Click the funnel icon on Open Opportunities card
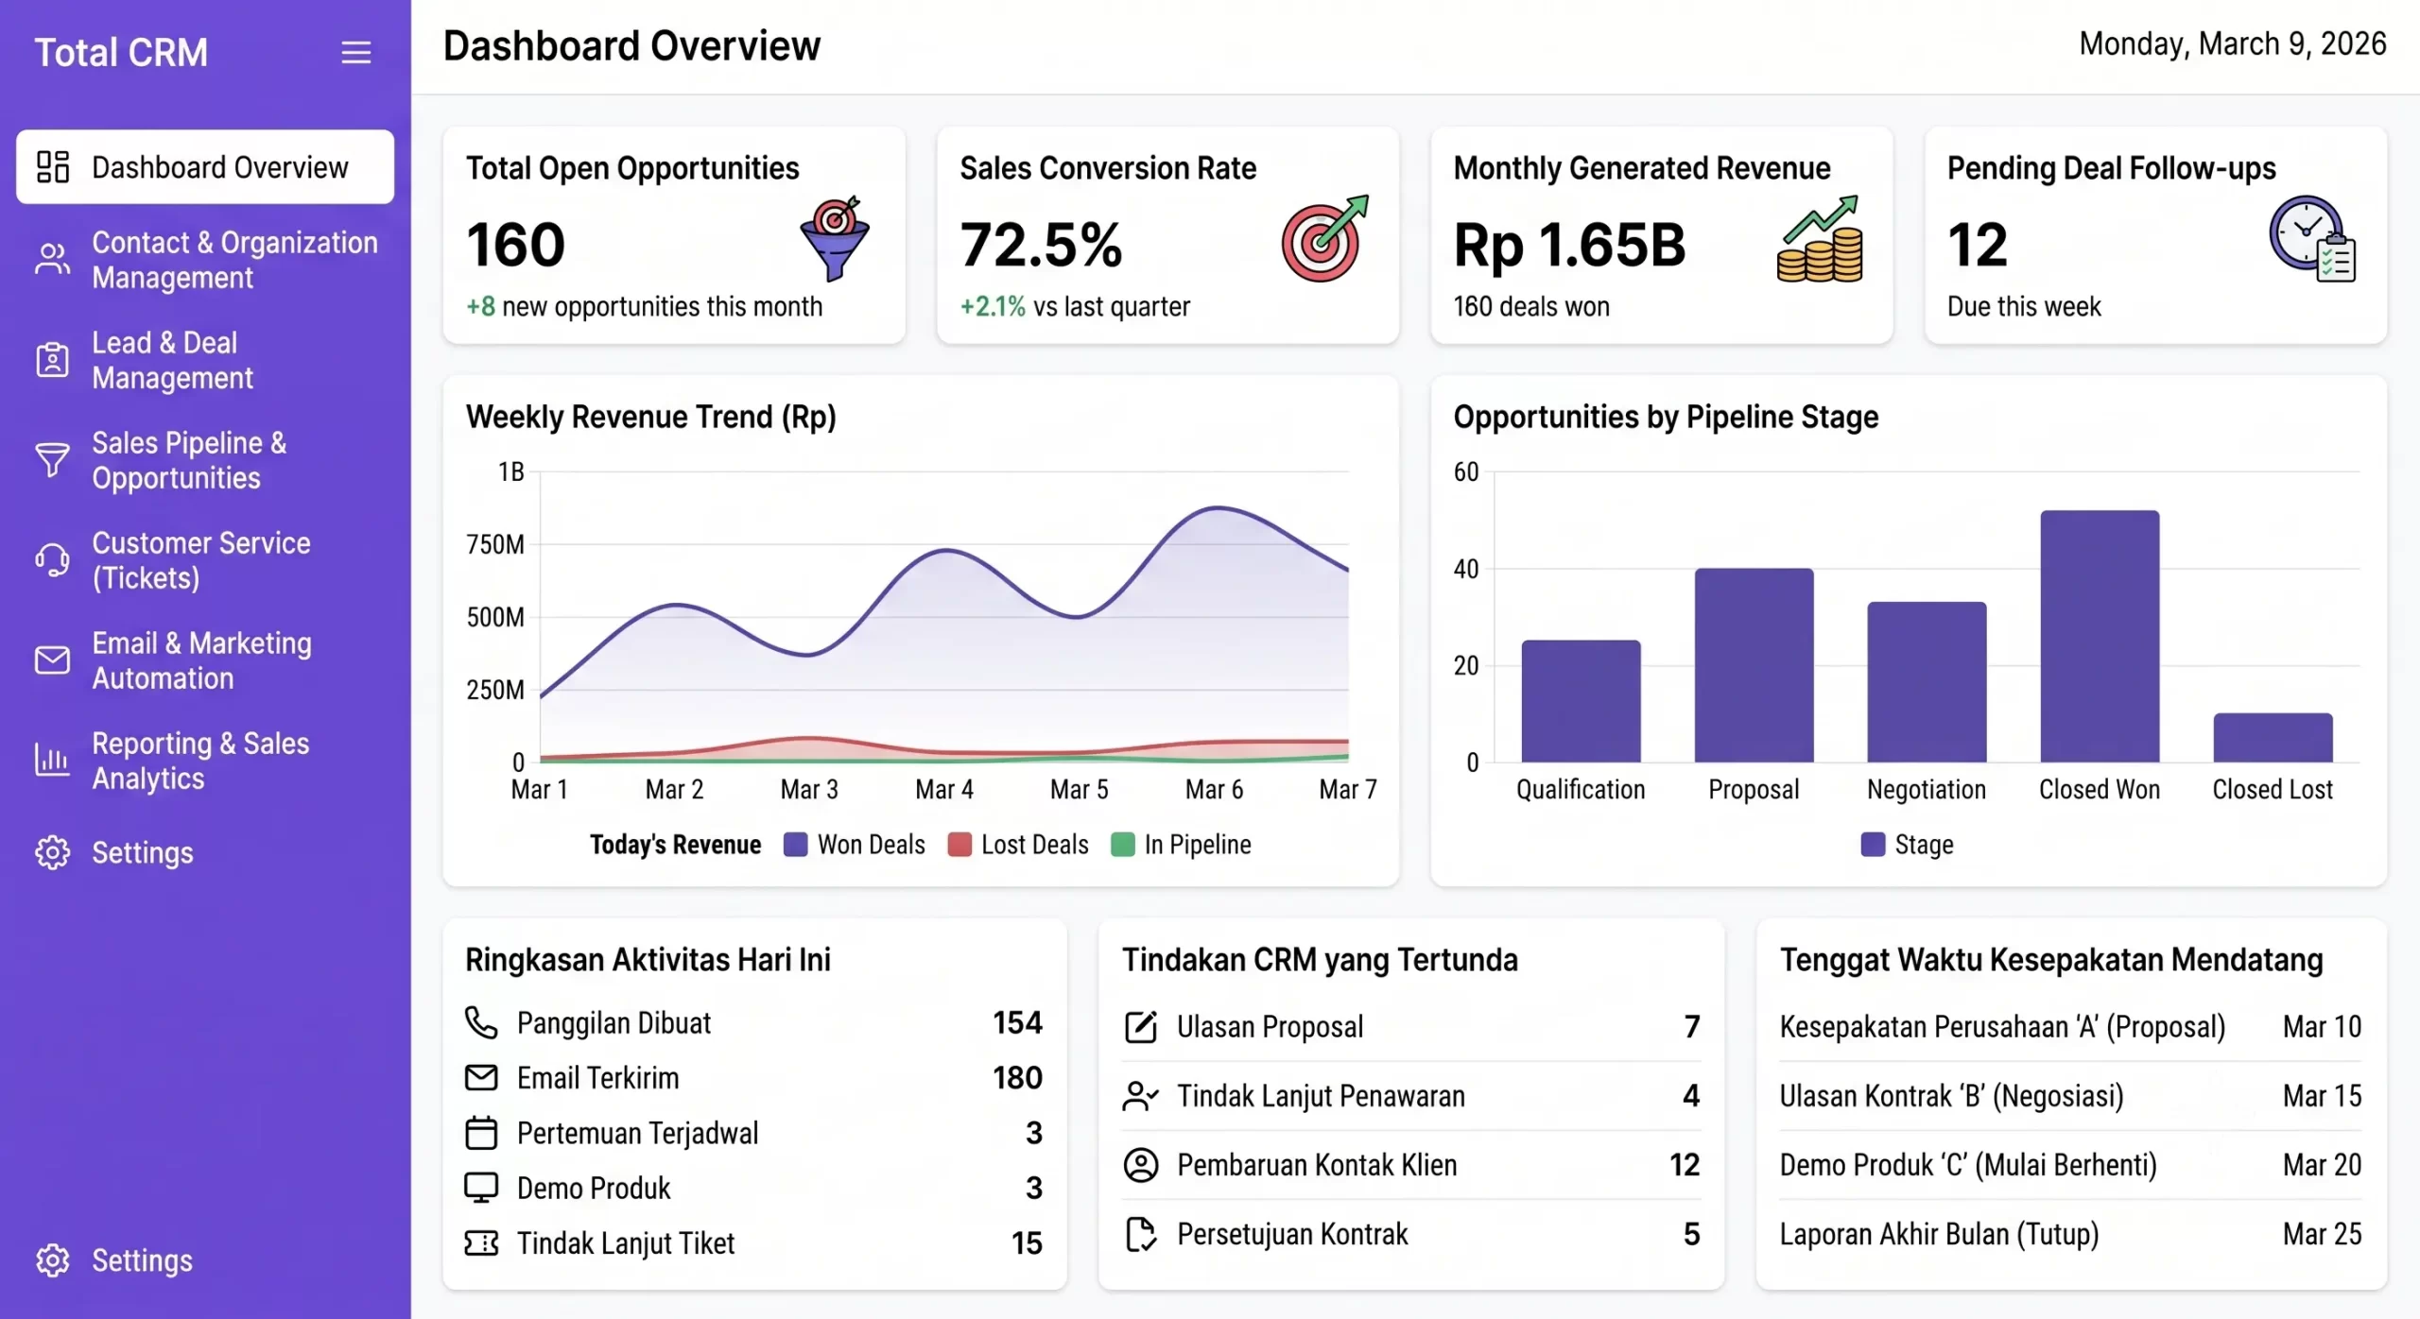This screenshot has height=1319, width=2420. coord(835,239)
